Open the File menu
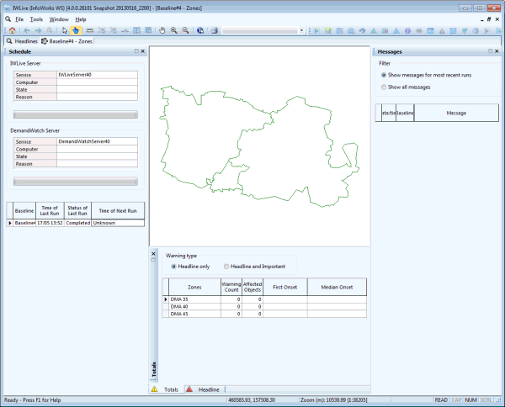Image resolution: width=505 pixels, height=407 pixels. coord(19,19)
